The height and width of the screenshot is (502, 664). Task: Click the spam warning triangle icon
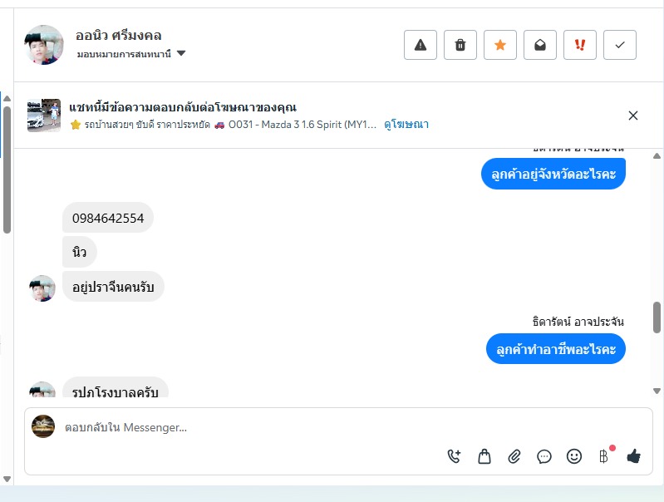[420, 45]
